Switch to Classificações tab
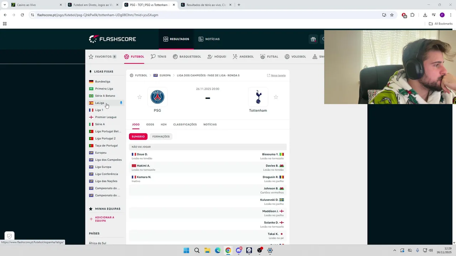Viewport: 456px width, 256px height. (185, 124)
